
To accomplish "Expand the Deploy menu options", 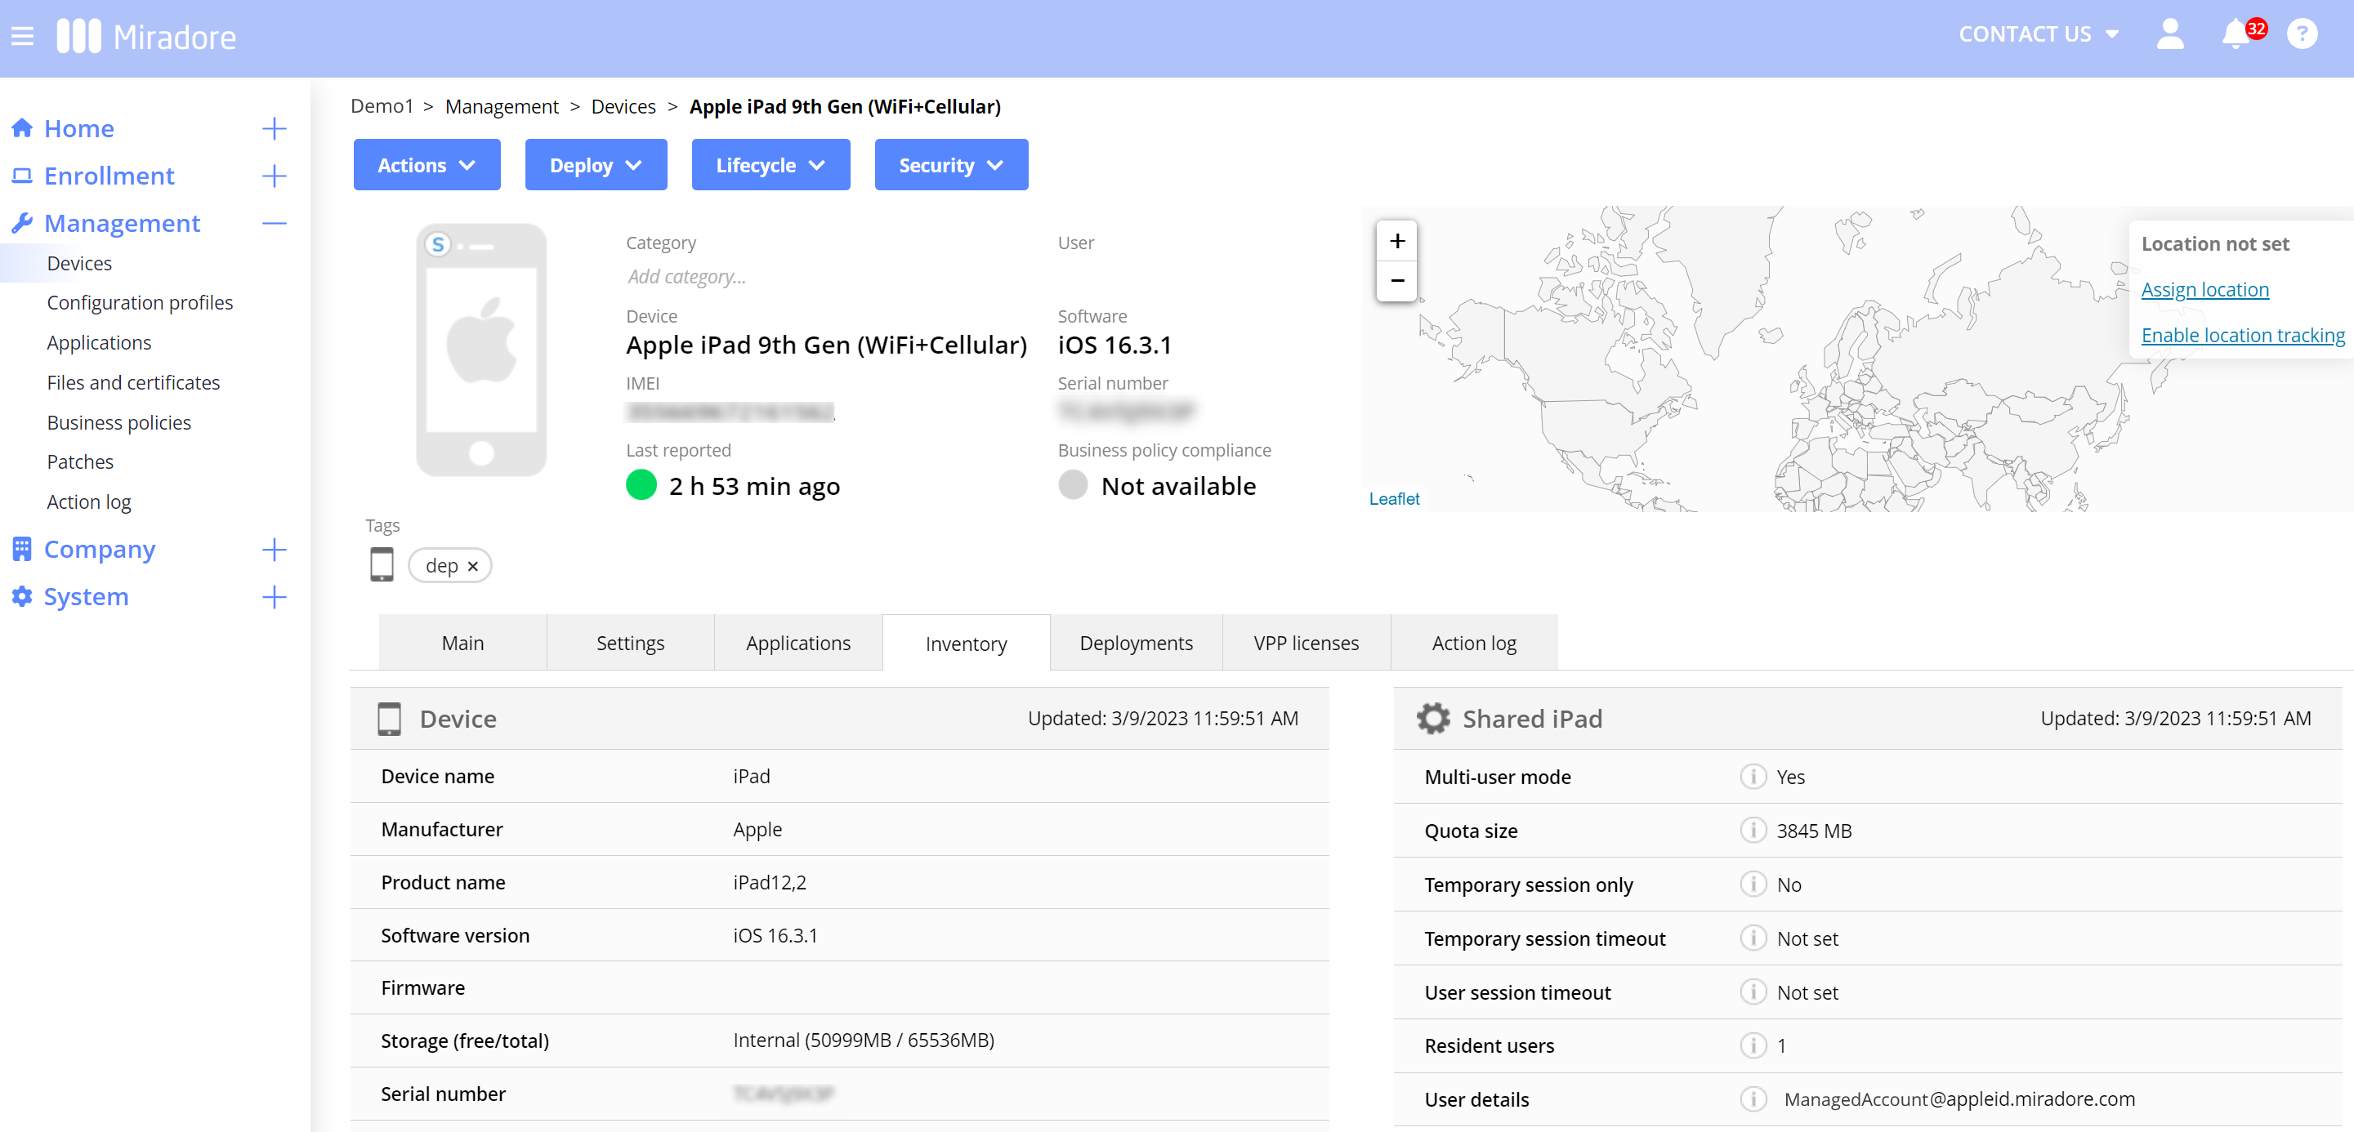I will (x=596, y=165).
